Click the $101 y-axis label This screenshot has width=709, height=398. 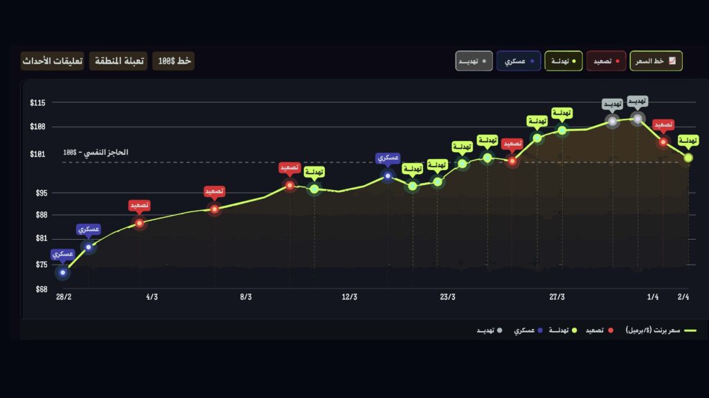37,154
